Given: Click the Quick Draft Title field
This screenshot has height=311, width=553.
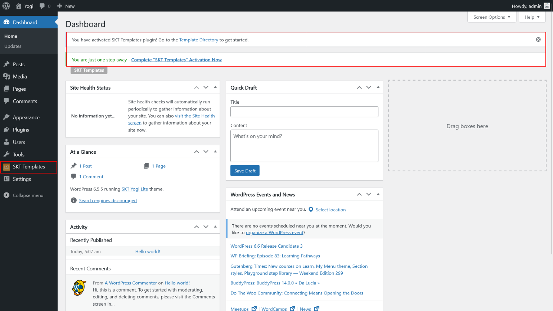Looking at the screenshot, I should (304, 112).
